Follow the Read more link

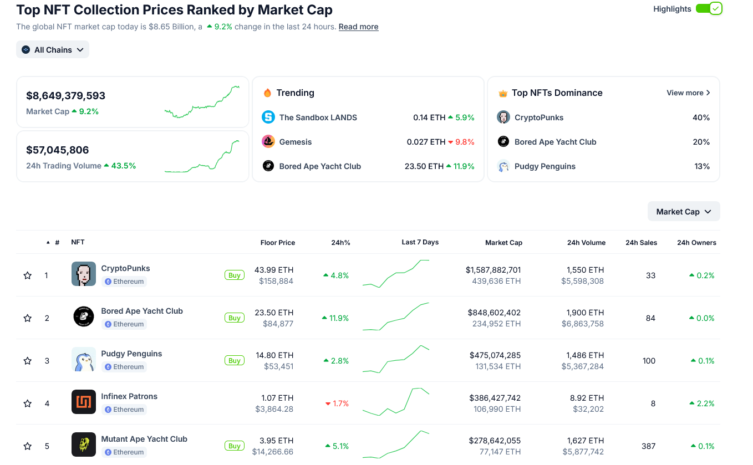click(358, 27)
